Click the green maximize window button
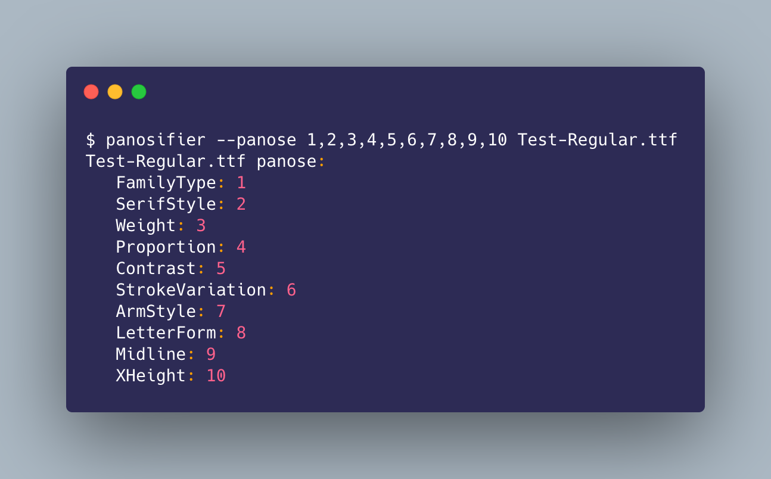The width and height of the screenshot is (771, 479). pos(139,92)
